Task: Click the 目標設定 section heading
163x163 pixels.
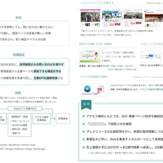Action: (19, 55)
